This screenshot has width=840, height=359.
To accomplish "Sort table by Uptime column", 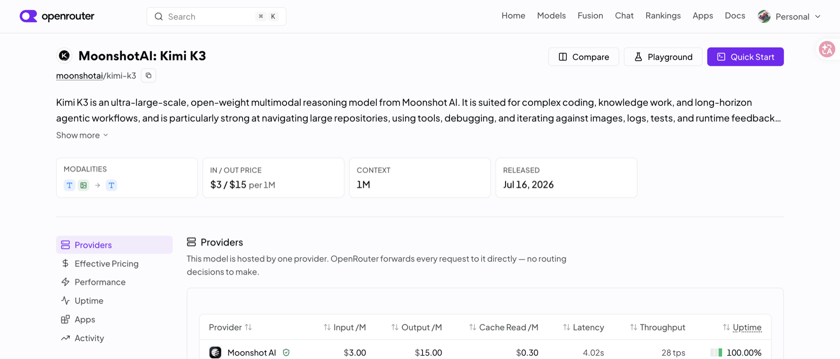I will tap(742, 327).
